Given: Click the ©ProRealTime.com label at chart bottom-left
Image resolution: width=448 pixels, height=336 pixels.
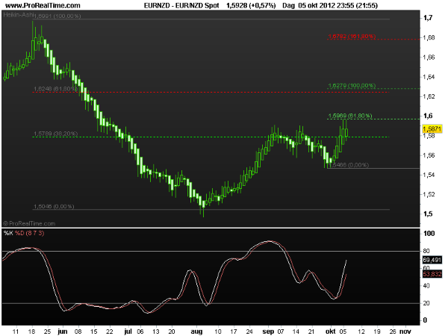Looking at the screenshot, I should (29, 223).
